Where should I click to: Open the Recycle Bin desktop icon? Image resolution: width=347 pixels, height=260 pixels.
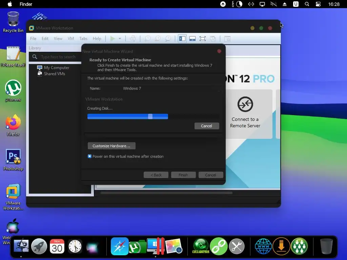(13, 22)
